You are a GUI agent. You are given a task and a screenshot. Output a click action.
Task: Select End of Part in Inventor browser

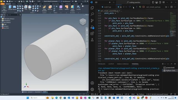(5, 28)
